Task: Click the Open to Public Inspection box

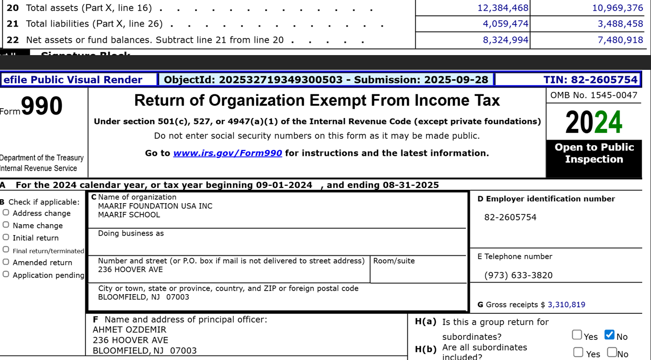Action: 594,153
